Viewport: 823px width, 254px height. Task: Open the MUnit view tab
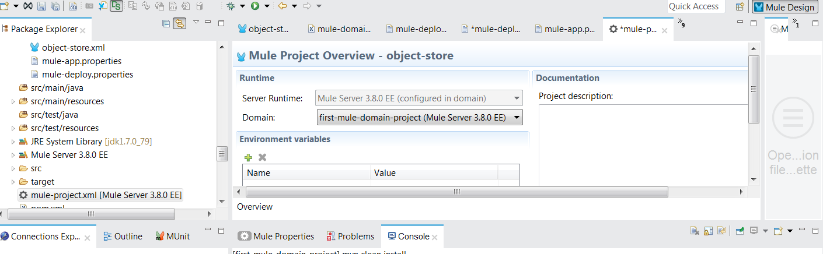click(172, 236)
